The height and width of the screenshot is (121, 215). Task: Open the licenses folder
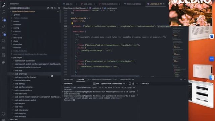[x=17, y=48]
